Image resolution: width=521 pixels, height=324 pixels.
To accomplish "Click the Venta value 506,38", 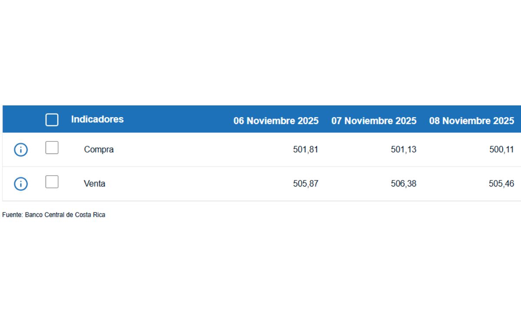I will [x=404, y=183].
